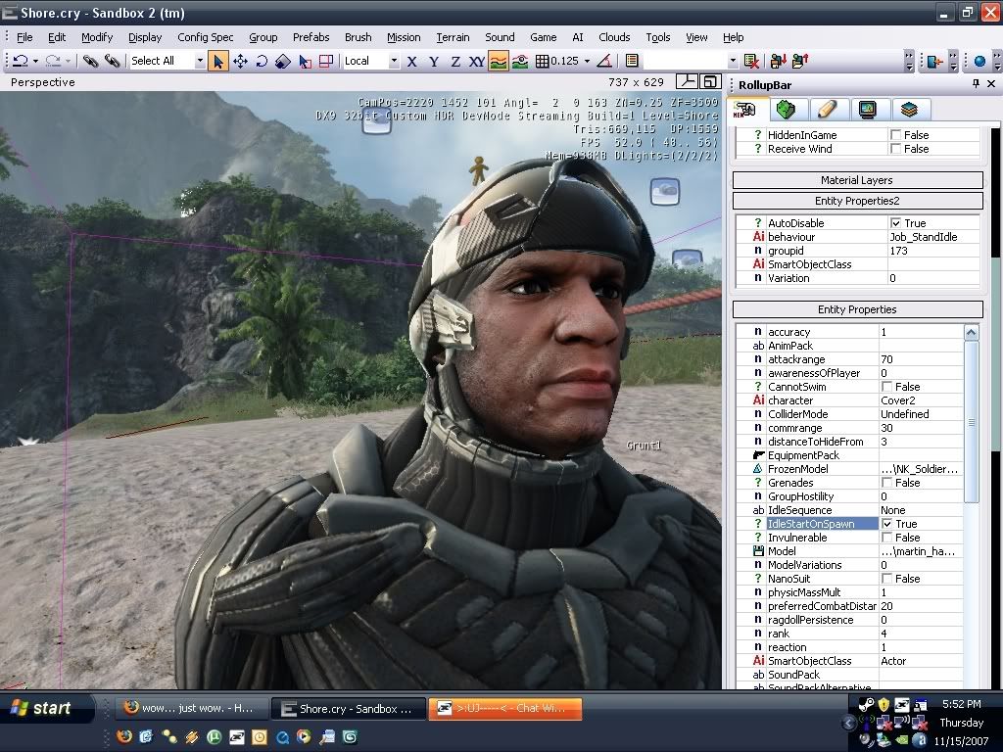Collapse the Entity Properties rollup
Image resolution: width=1003 pixels, height=752 pixels.
coord(857,309)
